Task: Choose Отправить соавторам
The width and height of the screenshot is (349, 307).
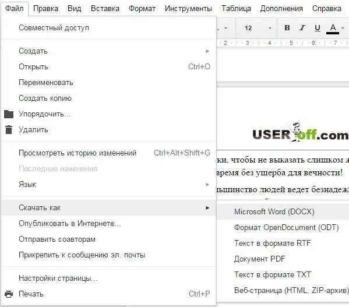Action: tap(108, 239)
